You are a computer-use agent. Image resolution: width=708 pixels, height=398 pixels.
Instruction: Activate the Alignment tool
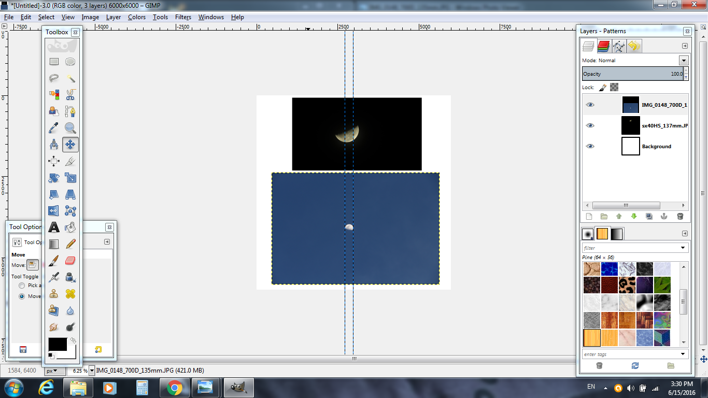point(54,161)
